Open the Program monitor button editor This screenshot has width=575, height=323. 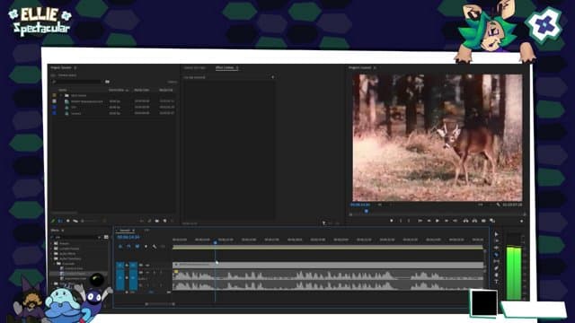click(x=521, y=221)
